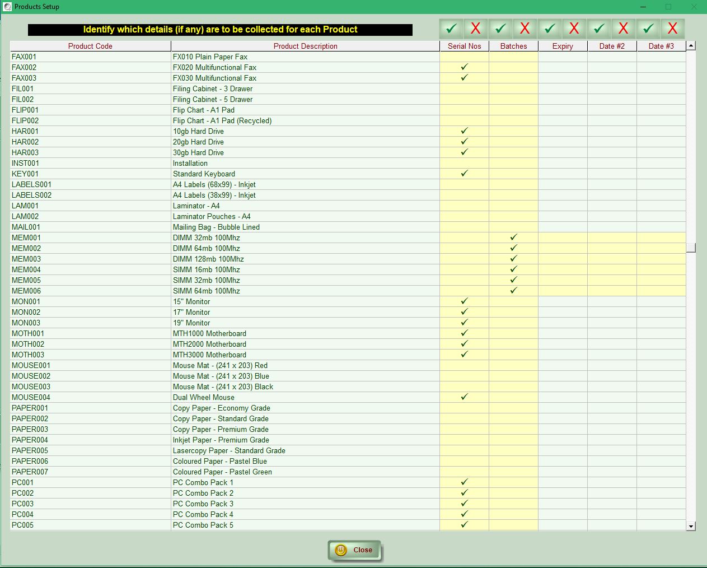The image size is (707, 568).
Task: Click the Date #3 column header
Action: [662, 46]
